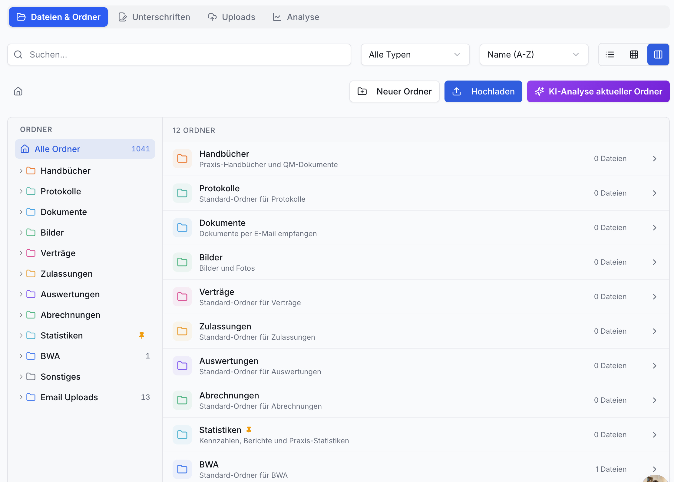Expand Email Uploads in the sidebar tree

[x=21, y=397]
